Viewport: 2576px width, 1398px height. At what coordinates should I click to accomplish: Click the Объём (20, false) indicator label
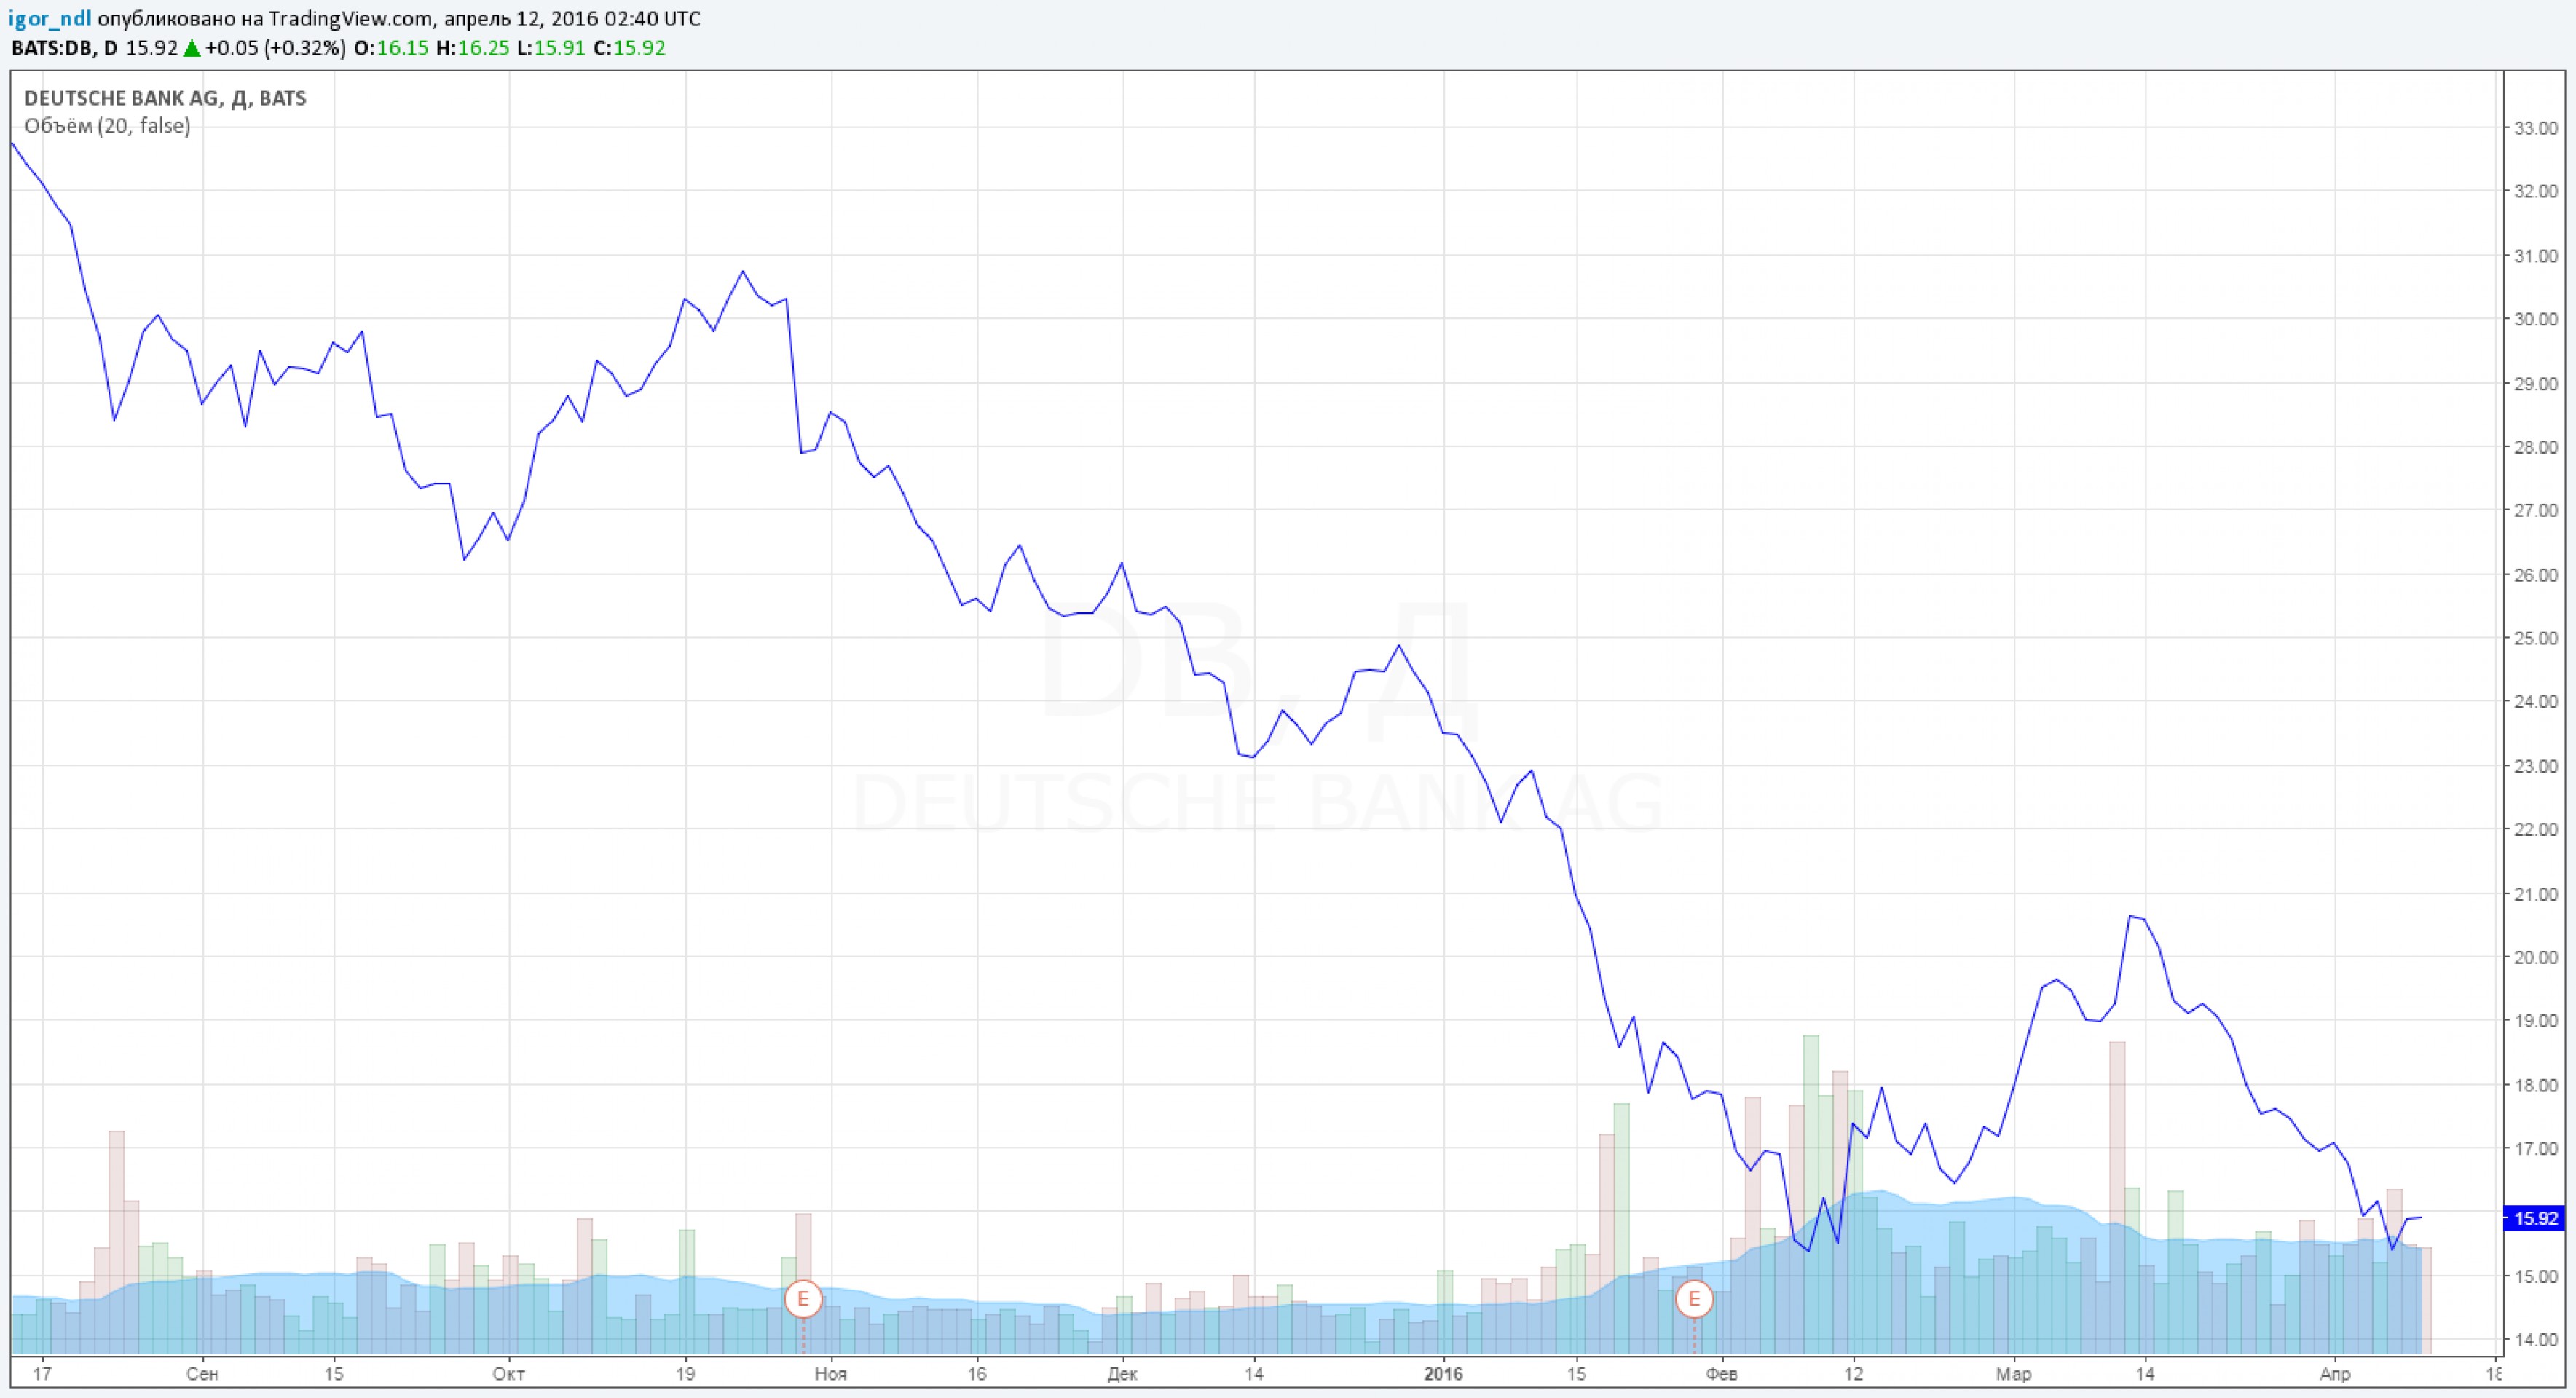point(107,126)
